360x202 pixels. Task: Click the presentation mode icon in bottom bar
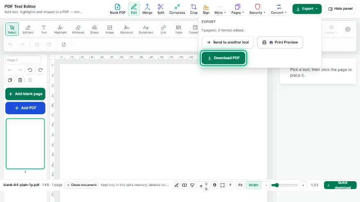(x=192, y=185)
